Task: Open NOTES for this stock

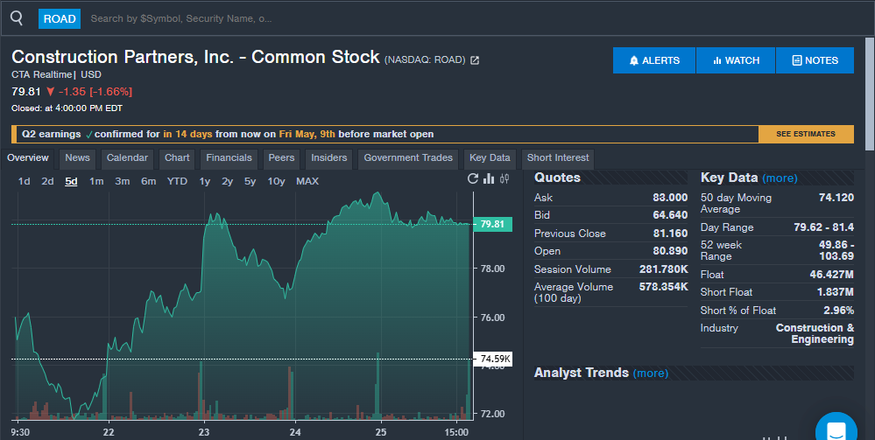Action: (815, 60)
